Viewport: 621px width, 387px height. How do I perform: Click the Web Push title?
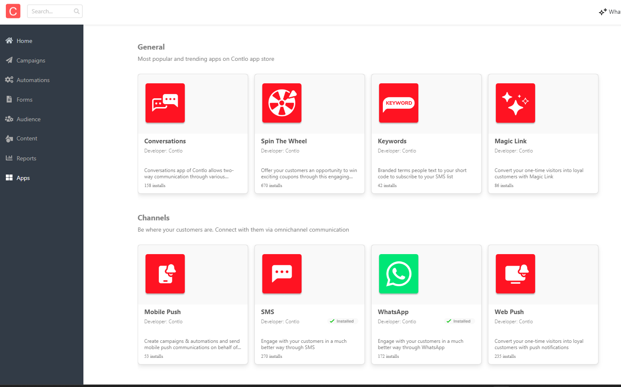pos(509,312)
